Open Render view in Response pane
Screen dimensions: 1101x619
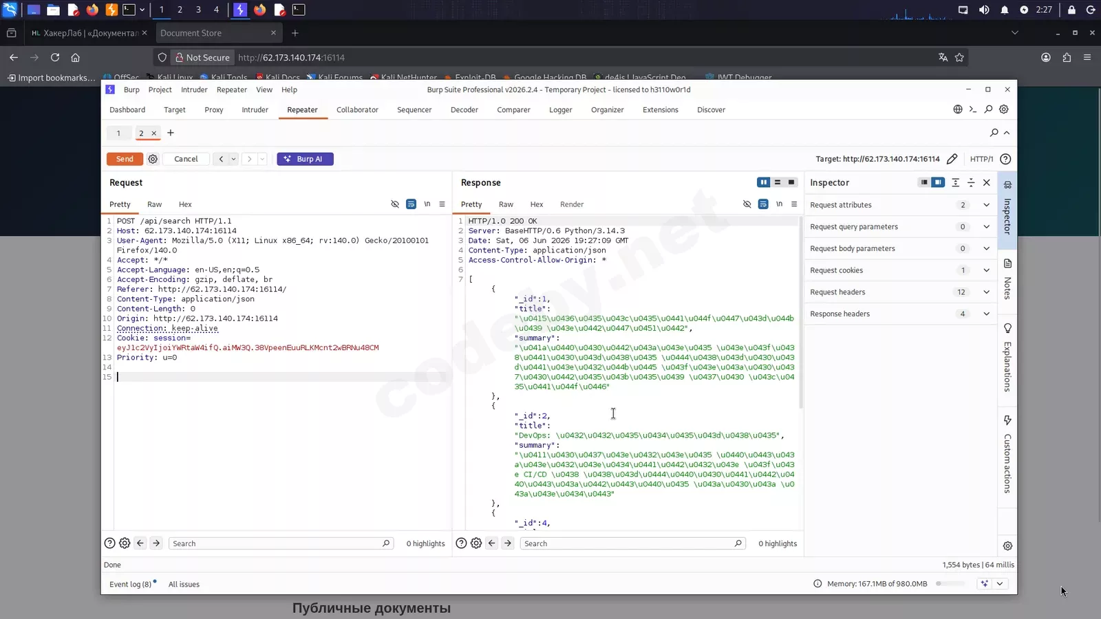coord(572,204)
